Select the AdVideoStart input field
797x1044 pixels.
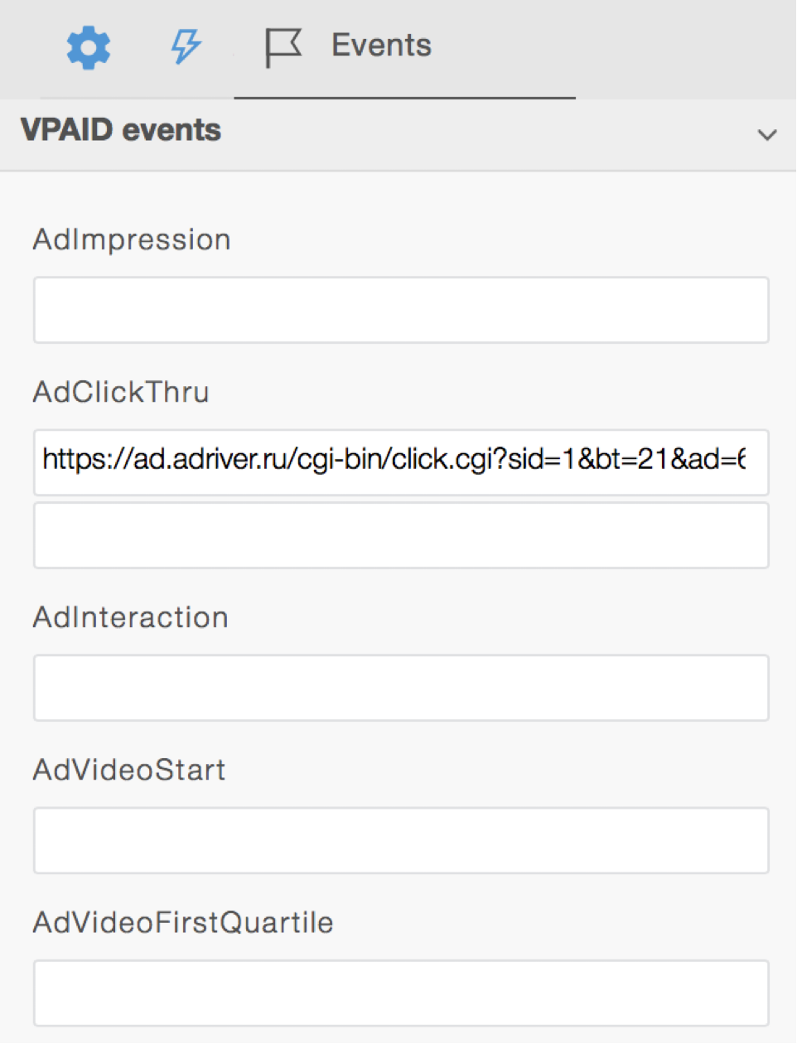(x=401, y=840)
